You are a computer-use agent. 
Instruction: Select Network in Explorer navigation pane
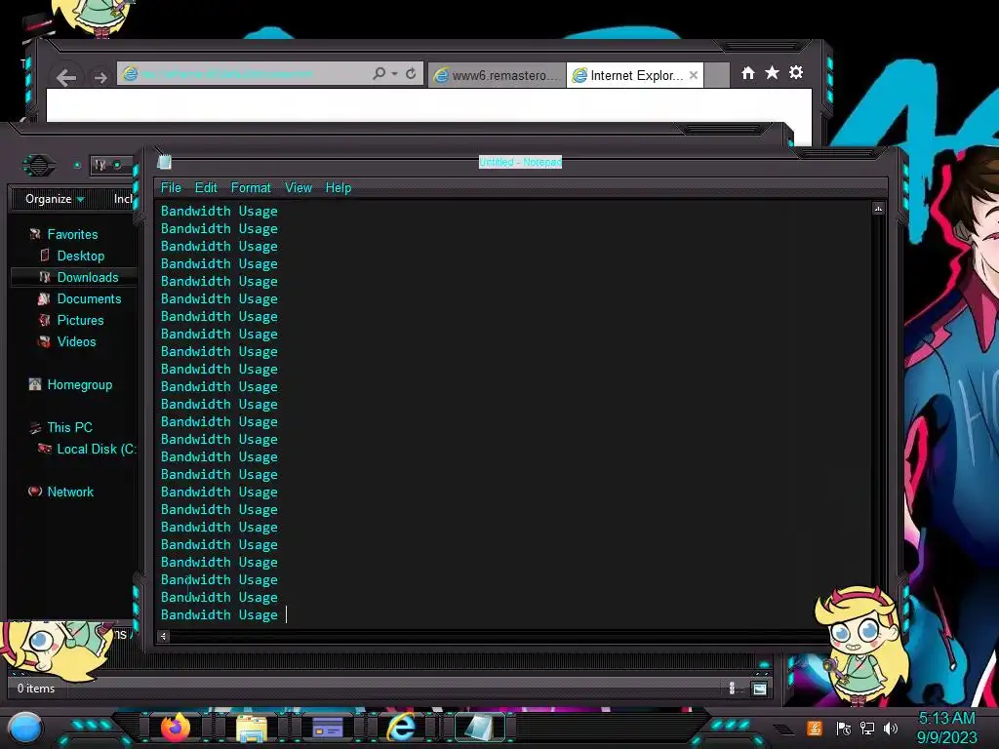click(70, 492)
